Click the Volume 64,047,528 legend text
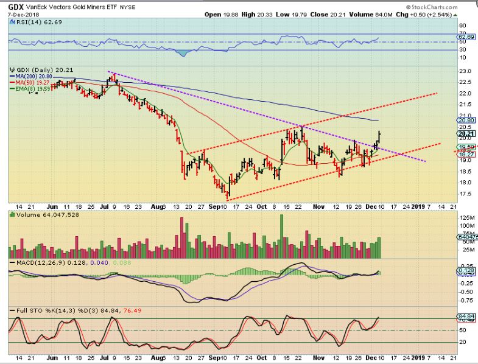Viewport: 478px width, 364px height. pyautogui.click(x=47, y=215)
